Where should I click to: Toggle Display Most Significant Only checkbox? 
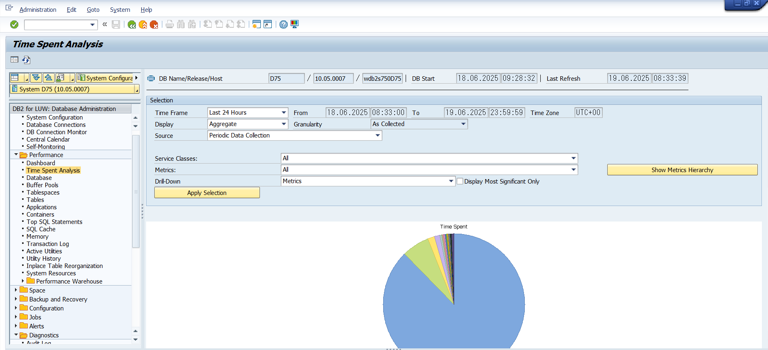tap(460, 181)
